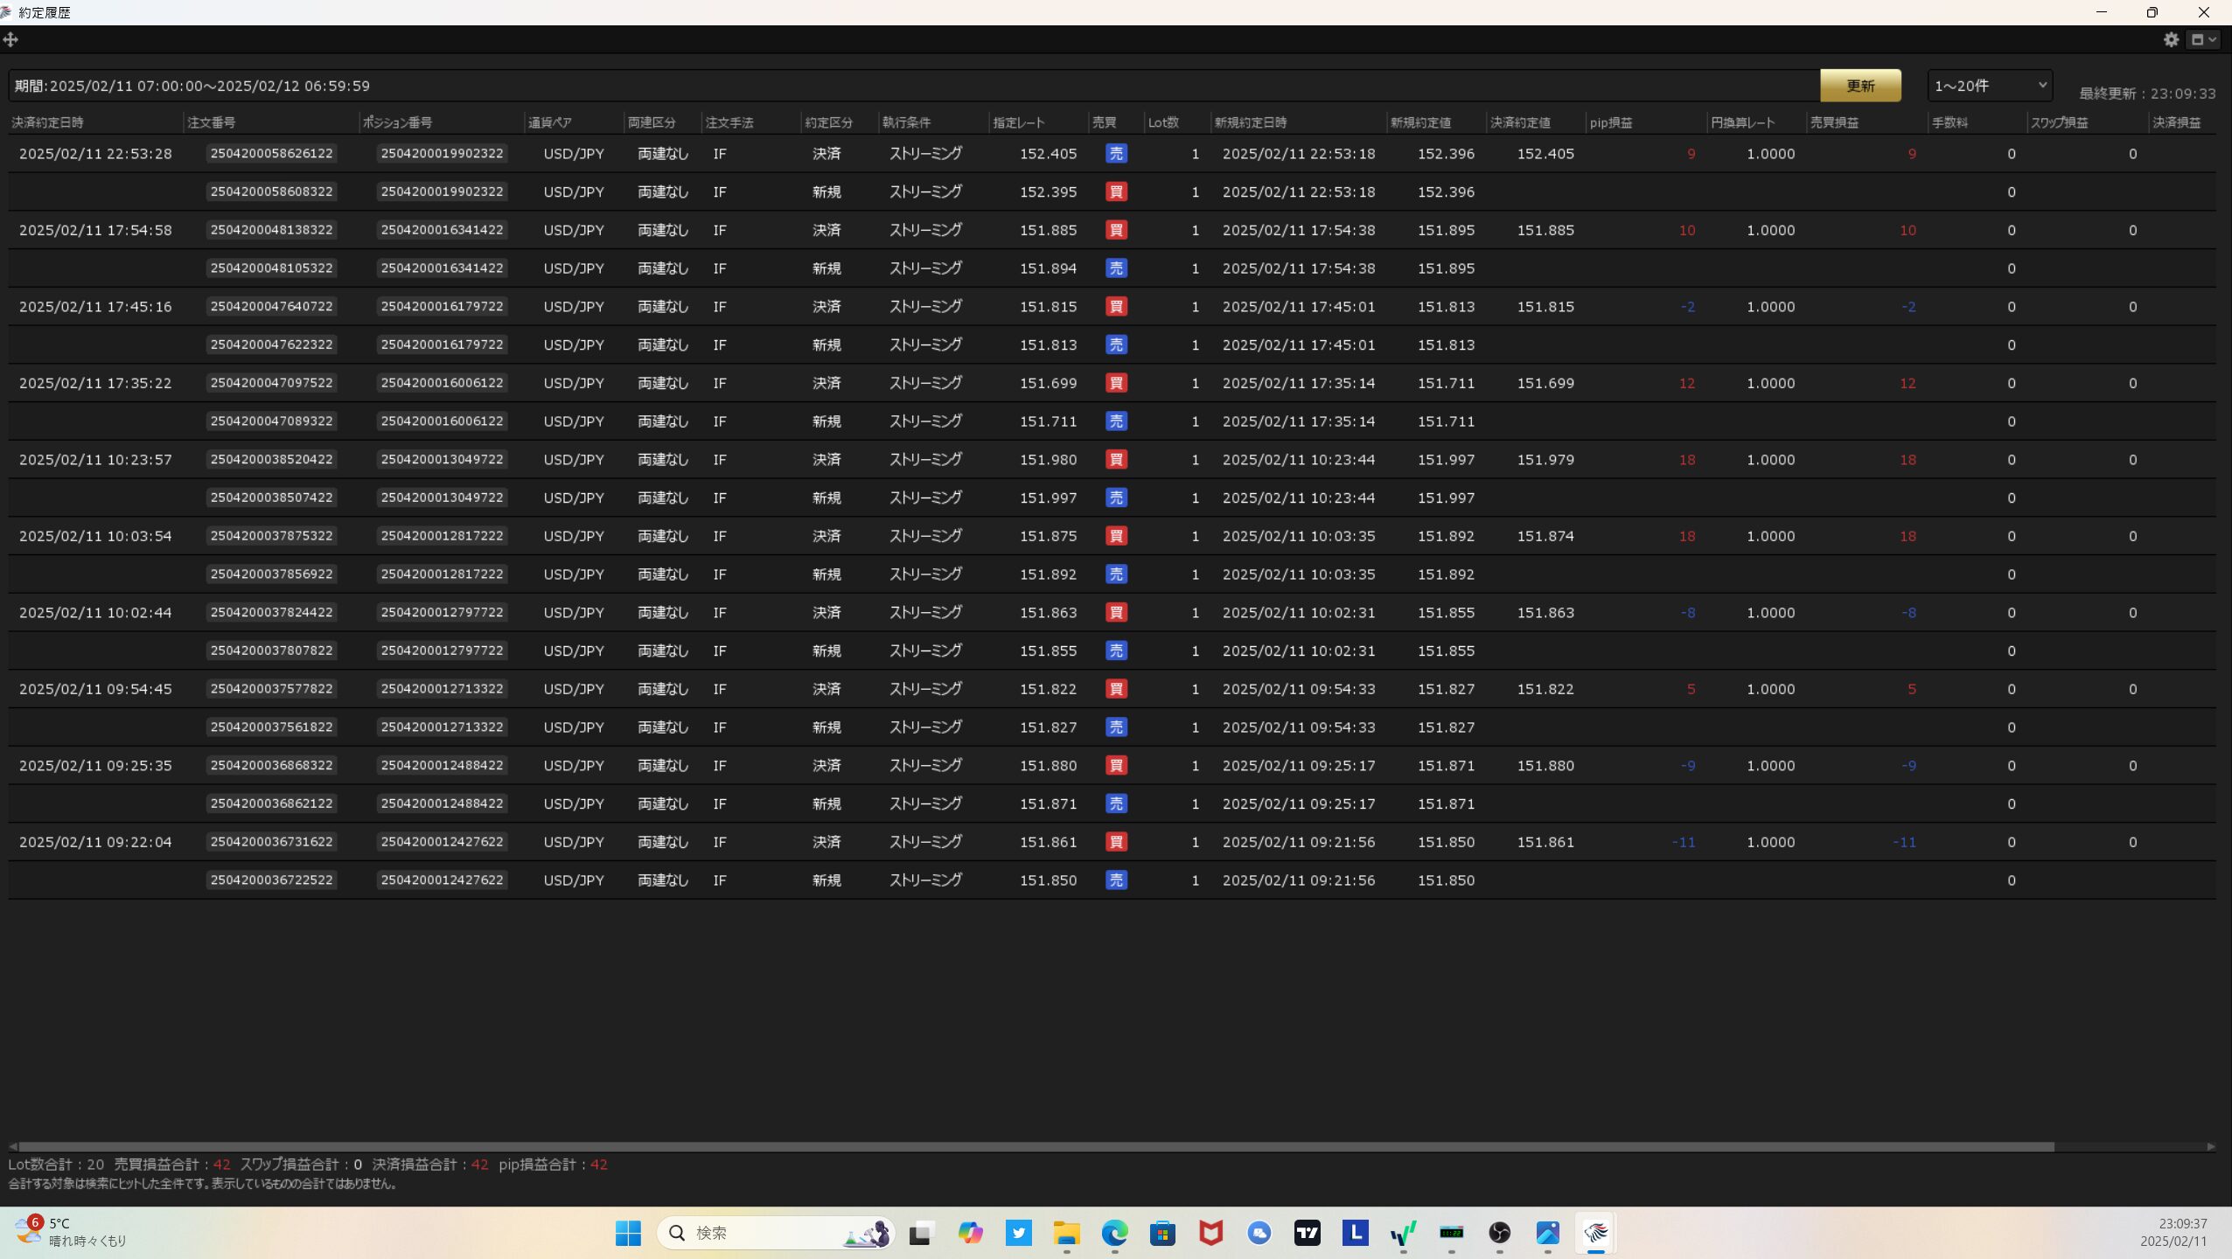Click position number 2504200016341422 in first matching row
This screenshot has height=1259, width=2232.
coord(442,230)
